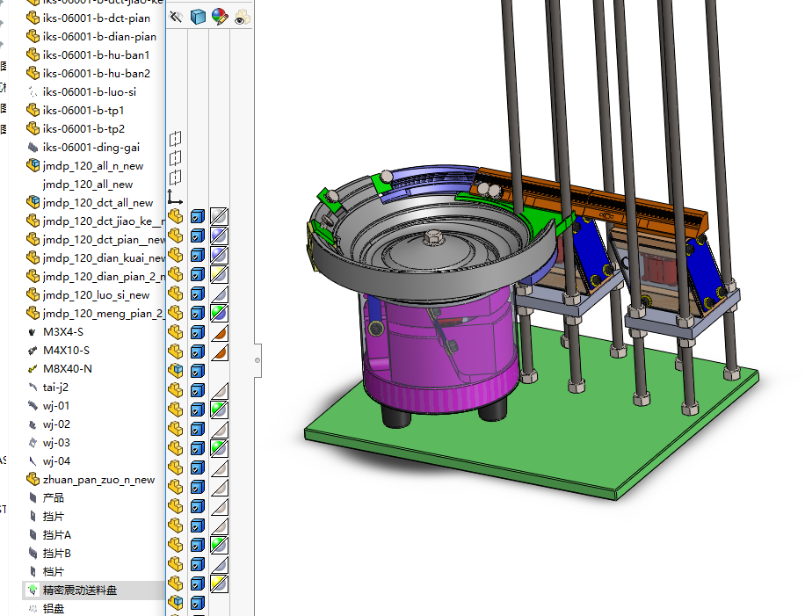Click the Display Mode column header cube icon
This screenshot has width=805, height=616.
198,16
